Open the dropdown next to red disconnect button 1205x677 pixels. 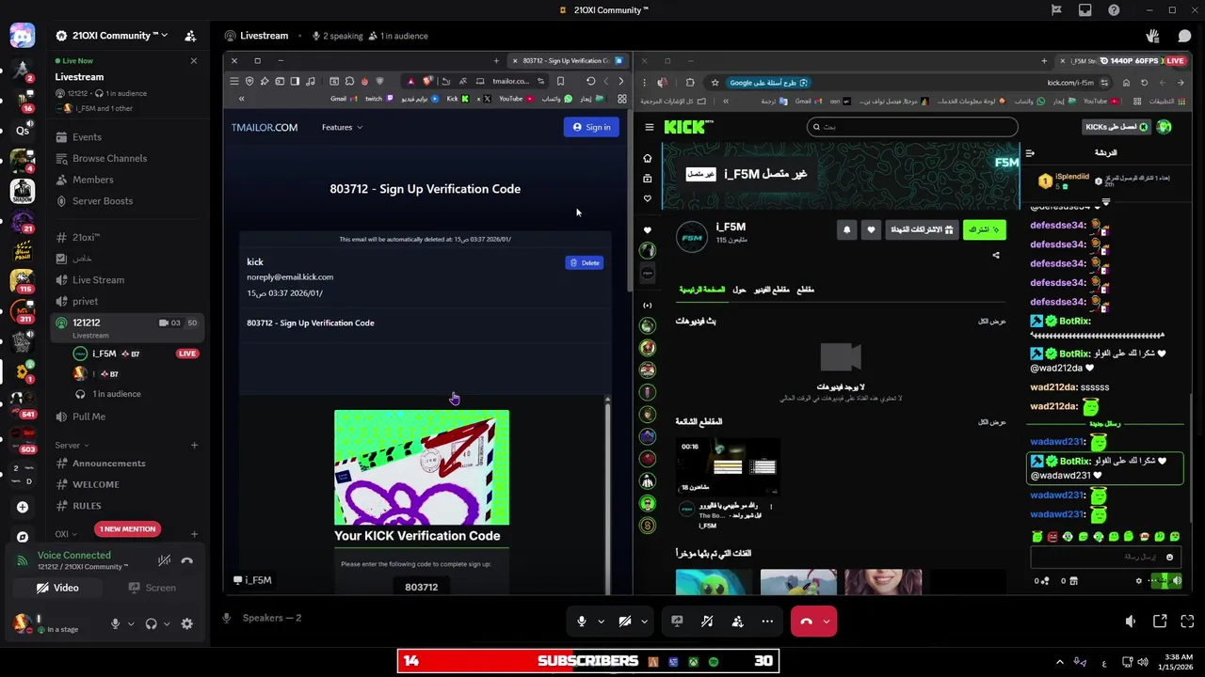827,622
